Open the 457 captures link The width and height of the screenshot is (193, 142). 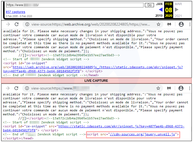[16, 12]
